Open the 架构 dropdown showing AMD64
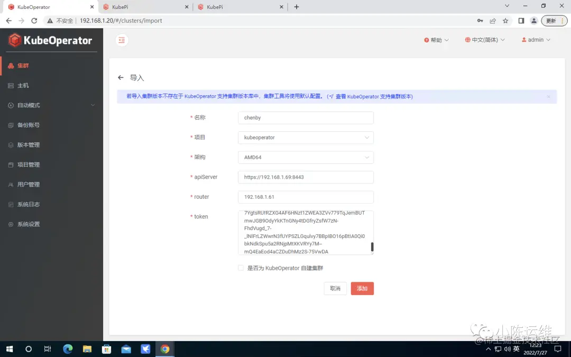 (306, 157)
